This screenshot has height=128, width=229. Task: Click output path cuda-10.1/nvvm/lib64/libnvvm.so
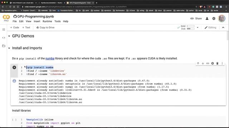[x=50, y=102]
